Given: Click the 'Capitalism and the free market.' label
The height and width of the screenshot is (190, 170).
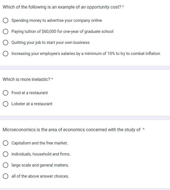Looking at the screenshot, I should pyautogui.click(x=40, y=143).
